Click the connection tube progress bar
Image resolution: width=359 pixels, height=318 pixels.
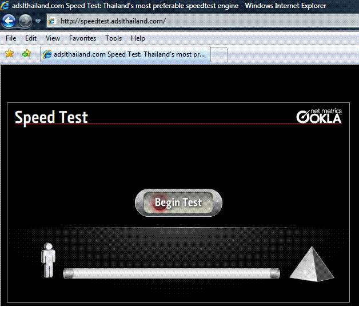pos(171,273)
